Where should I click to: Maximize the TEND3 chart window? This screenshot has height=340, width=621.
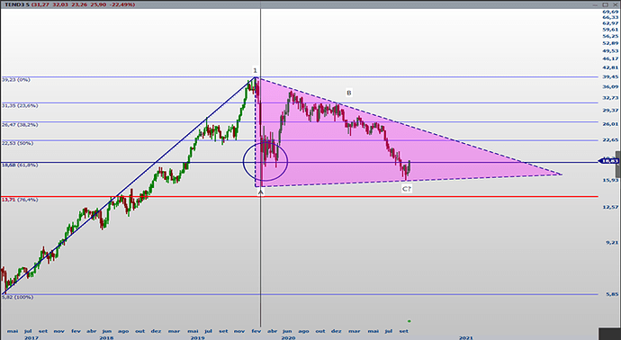point(605,4)
